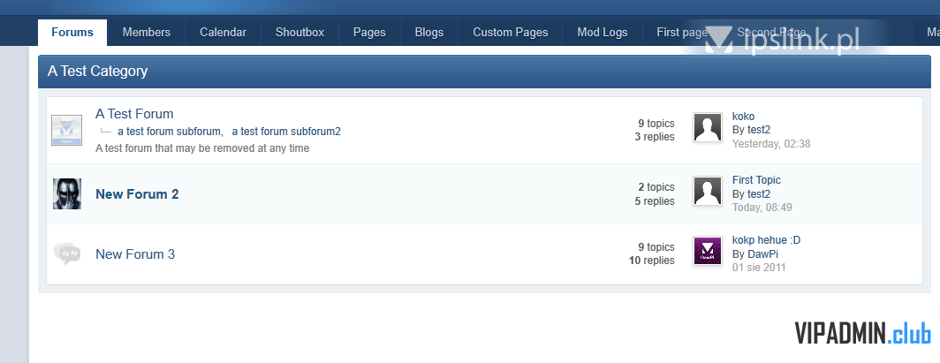The image size is (940, 363).
Task: Open koko poster's default avatar
Action: pyautogui.click(x=708, y=127)
